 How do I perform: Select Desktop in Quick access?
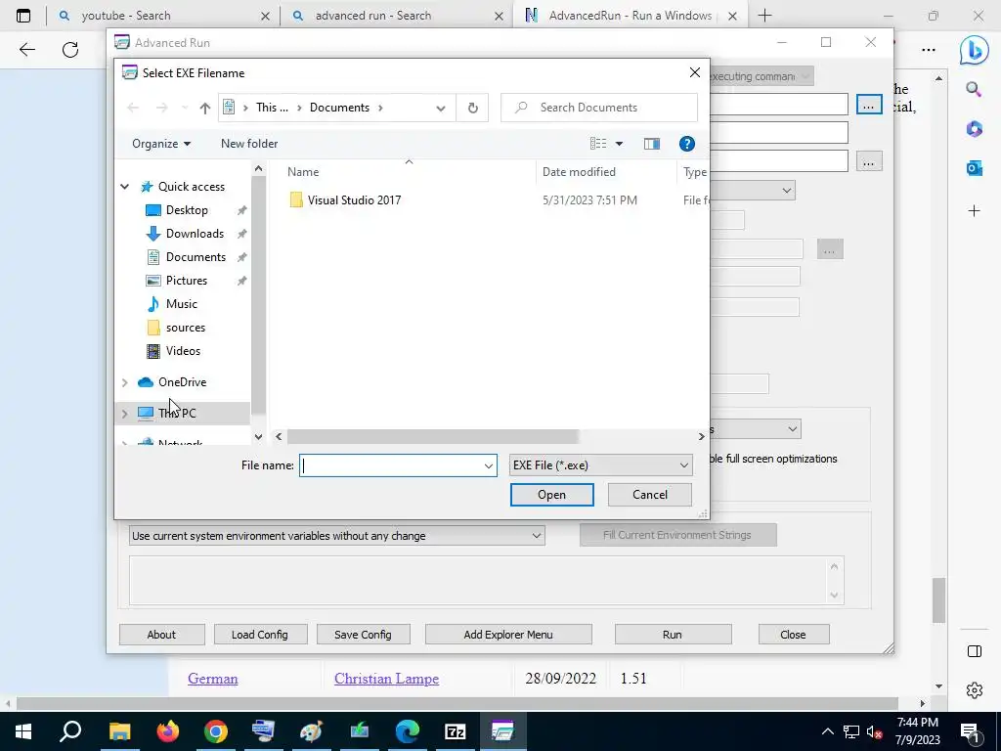point(187,210)
